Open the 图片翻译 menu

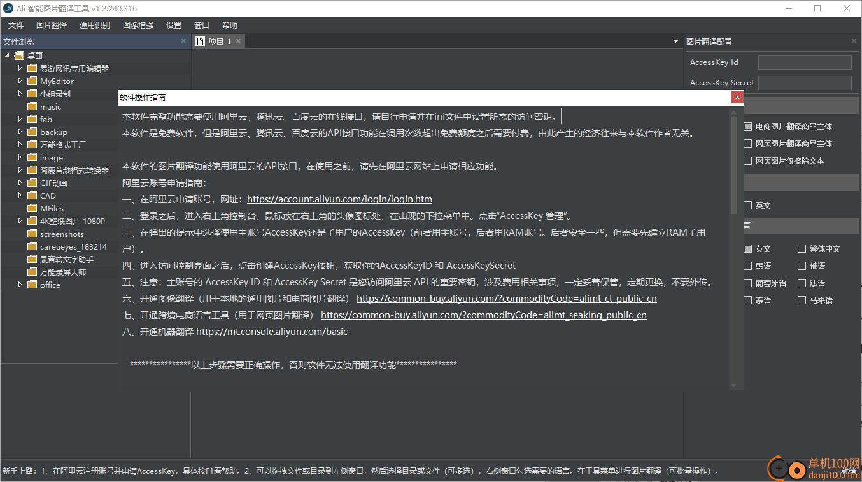52,25
